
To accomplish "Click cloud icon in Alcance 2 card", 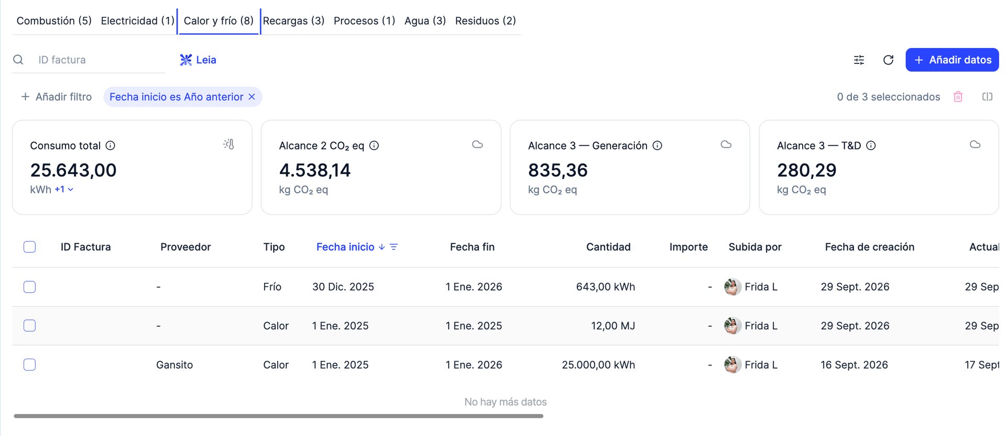I will tap(477, 144).
